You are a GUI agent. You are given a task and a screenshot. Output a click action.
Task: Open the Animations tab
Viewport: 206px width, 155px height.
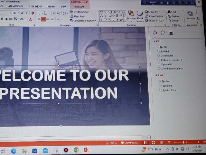pos(15,6)
